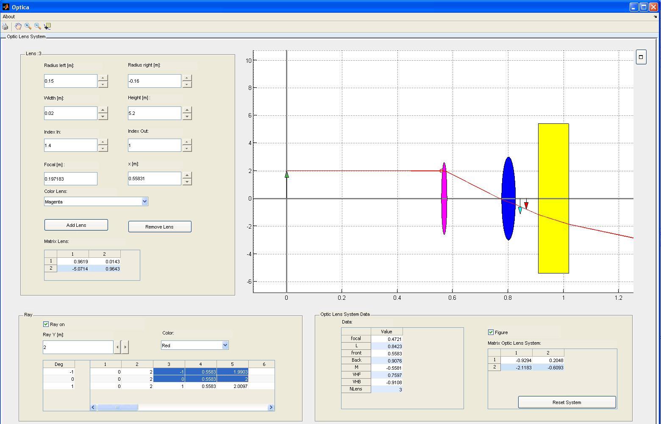Increase Radius left with up arrow

pyautogui.click(x=103, y=78)
